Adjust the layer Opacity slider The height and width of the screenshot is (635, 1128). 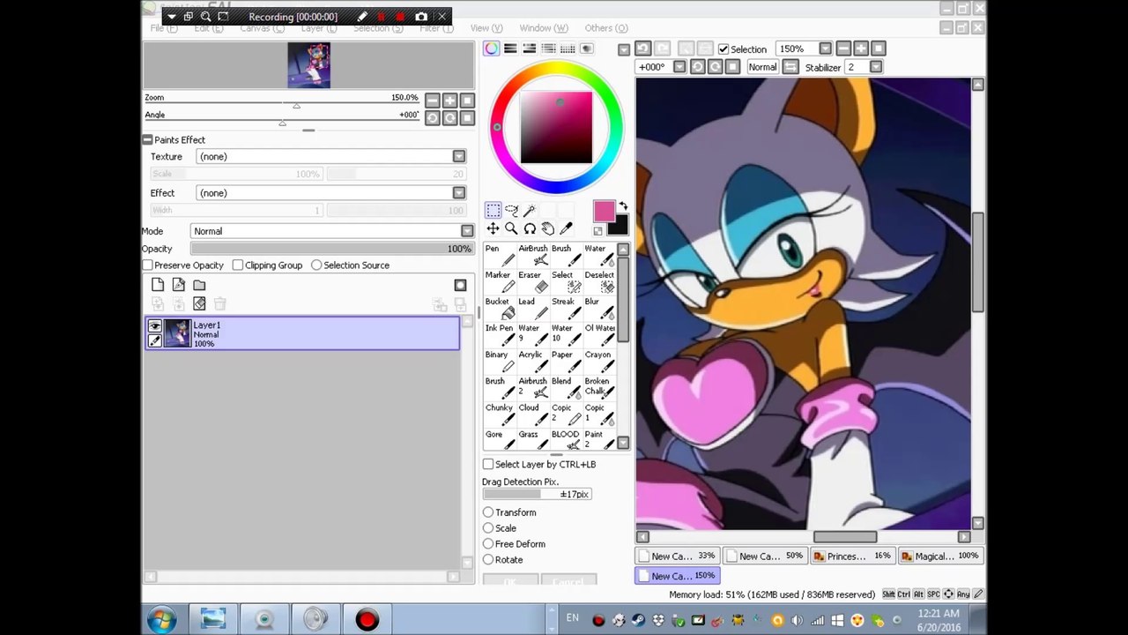coord(332,249)
